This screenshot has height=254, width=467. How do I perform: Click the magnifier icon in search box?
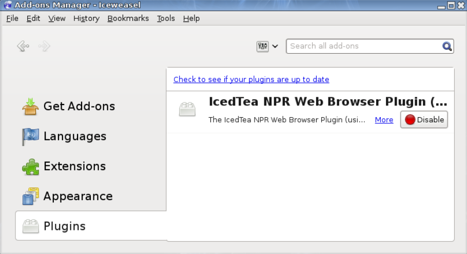pyautogui.click(x=447, y=46)
